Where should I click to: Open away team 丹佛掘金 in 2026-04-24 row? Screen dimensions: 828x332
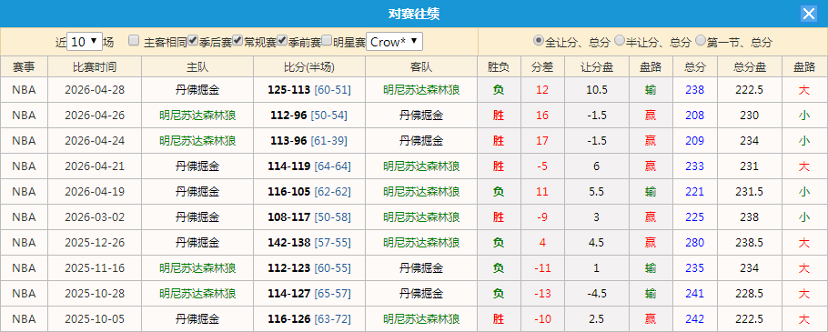click(421, 141)
